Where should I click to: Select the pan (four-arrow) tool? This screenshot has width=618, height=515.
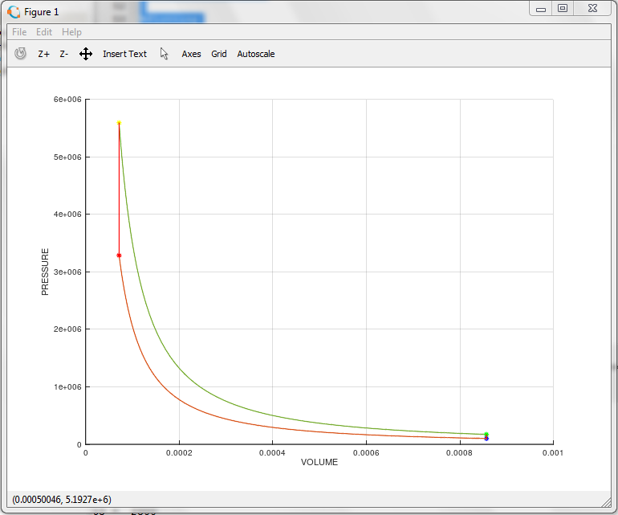(x=86, y=54)
